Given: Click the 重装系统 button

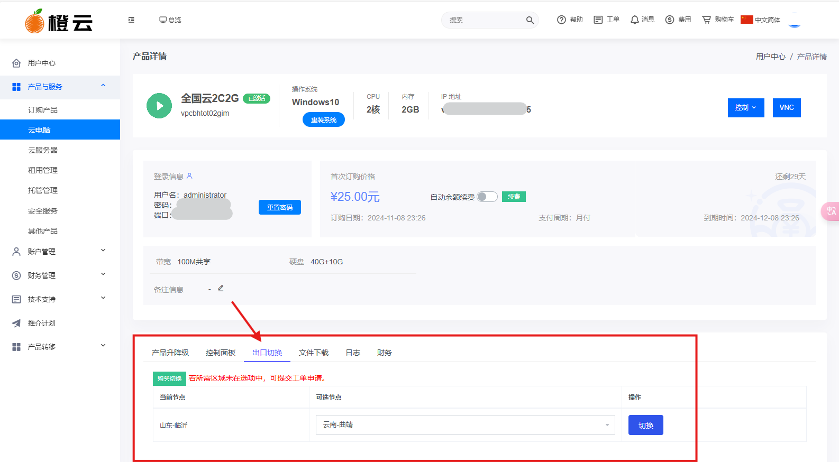Looking at the screenshot, I should pos(323,120).
